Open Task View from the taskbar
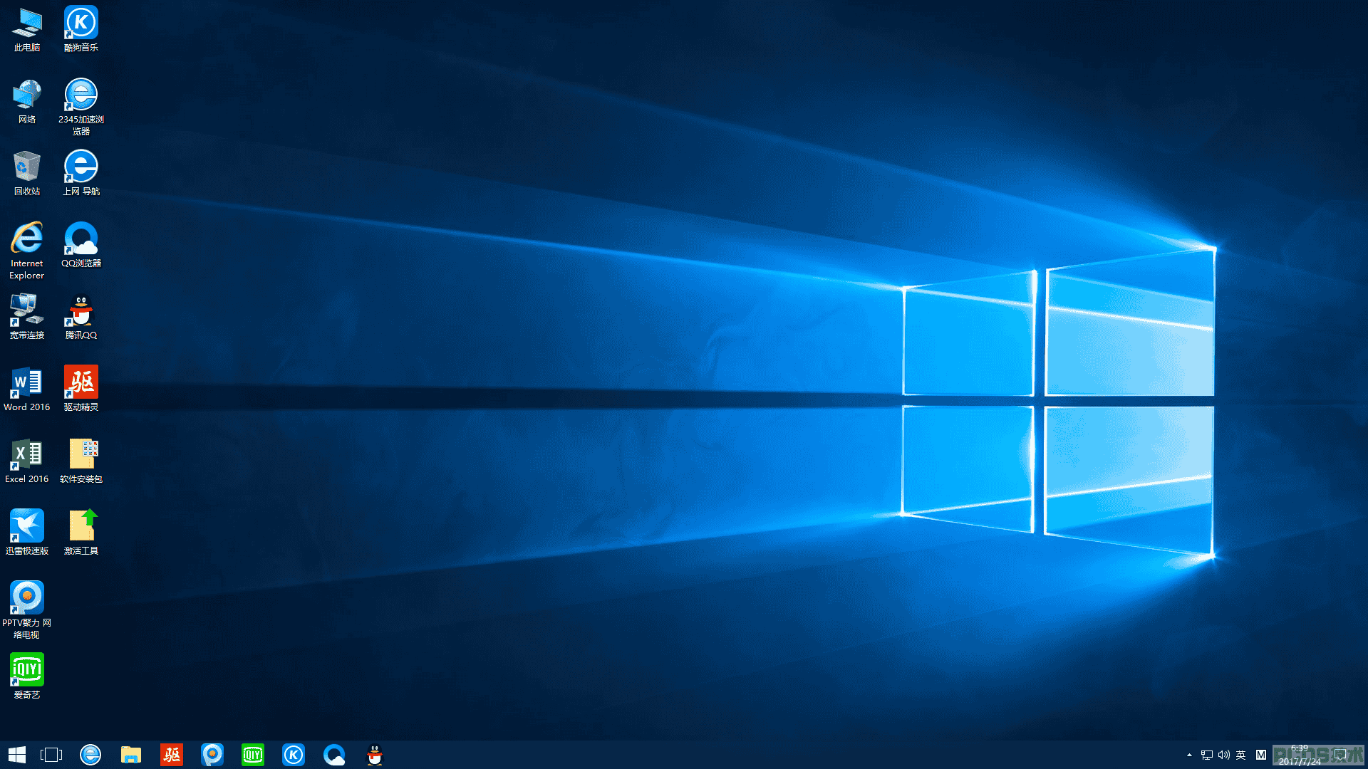This screenshot has width=1368, height=769. coord(51,755)
